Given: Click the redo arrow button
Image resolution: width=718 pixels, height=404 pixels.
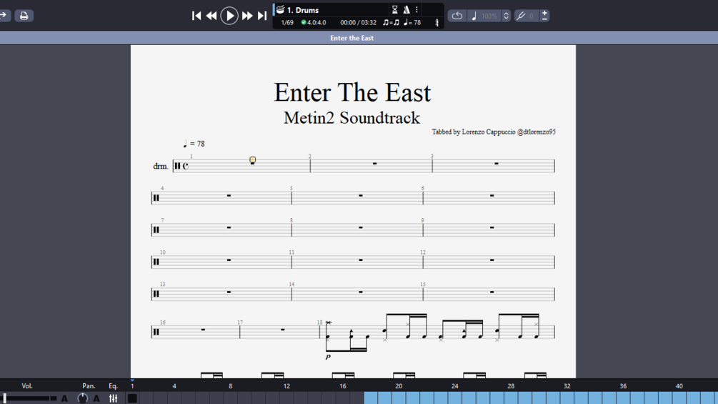Looking at the screenshot, I should 4,16.
